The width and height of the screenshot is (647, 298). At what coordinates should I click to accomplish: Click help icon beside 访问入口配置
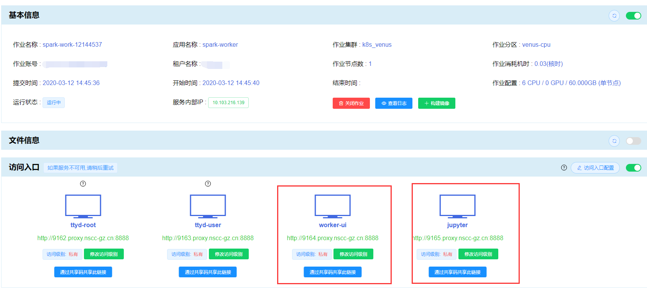(x=564, y=168)
